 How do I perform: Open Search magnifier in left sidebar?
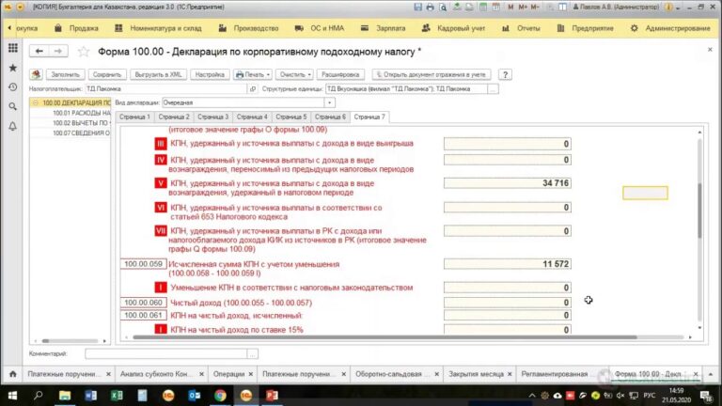coord(13,106)
